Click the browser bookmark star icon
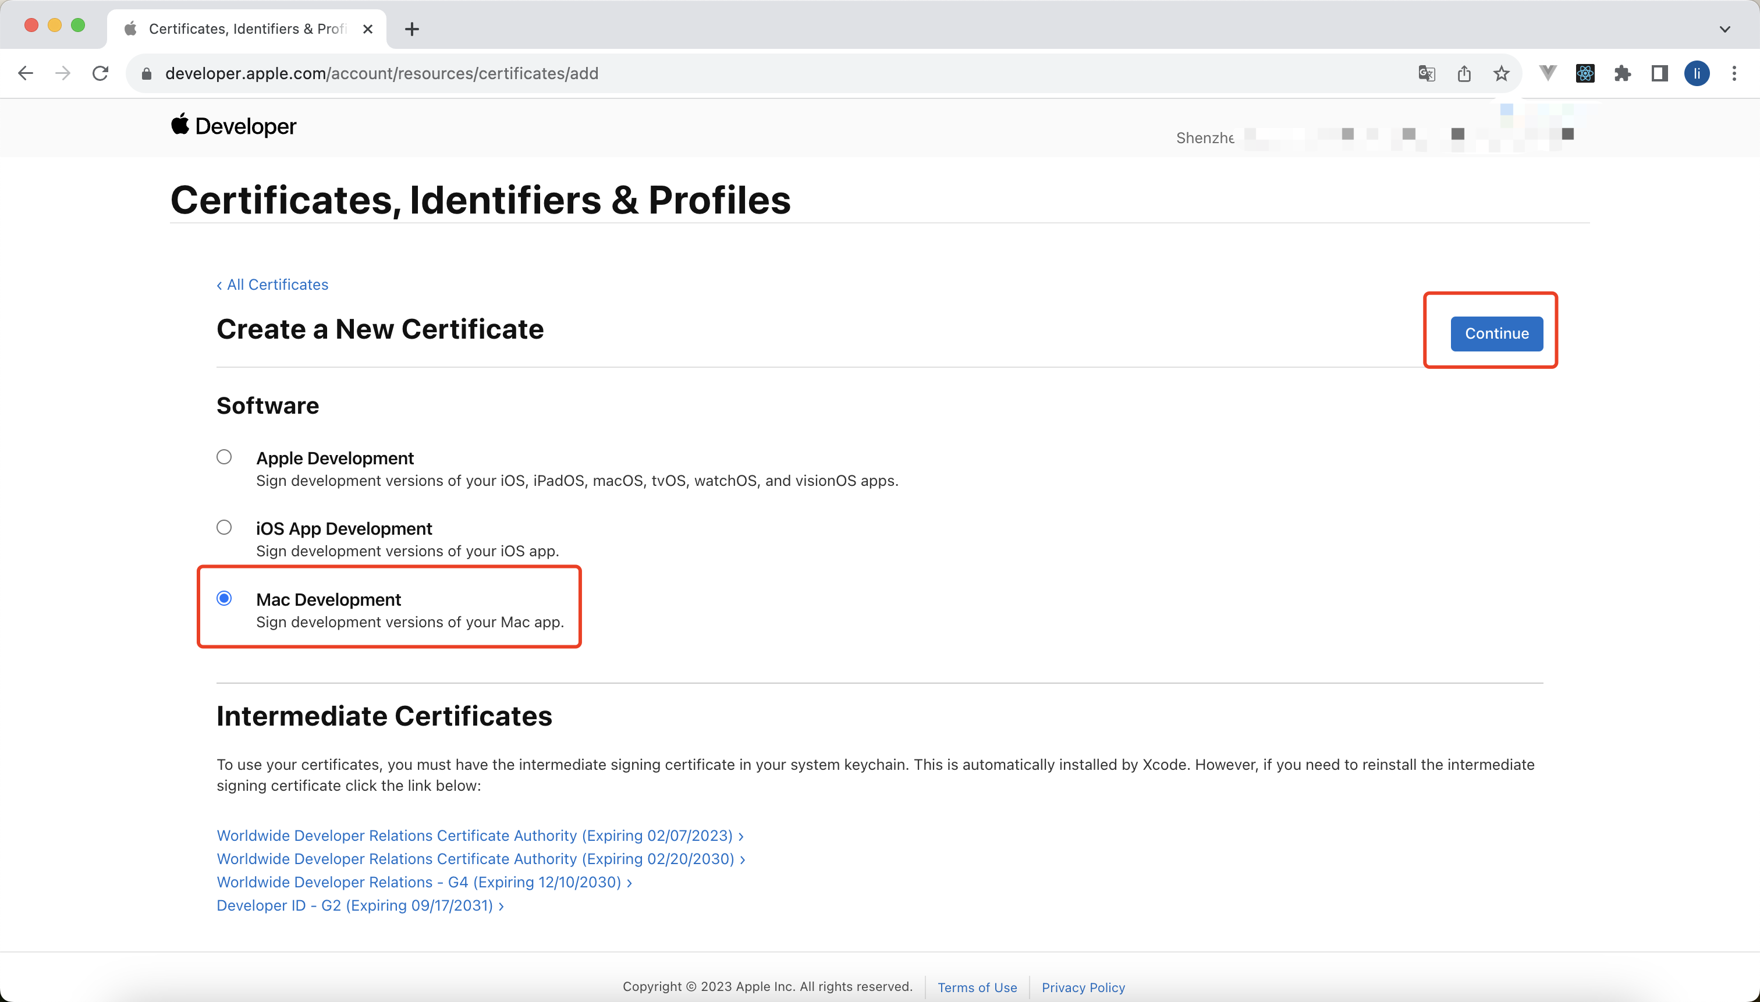Viewport: 1760px width, 1002px height. coord(1500,74)
